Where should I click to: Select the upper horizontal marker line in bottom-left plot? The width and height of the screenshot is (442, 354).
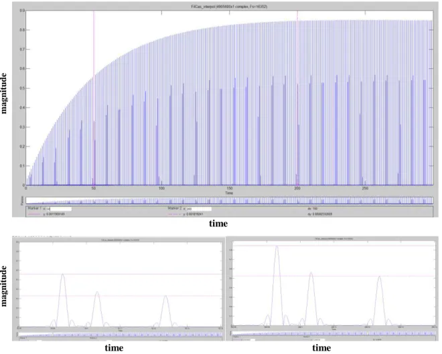[x=121, y=274]
